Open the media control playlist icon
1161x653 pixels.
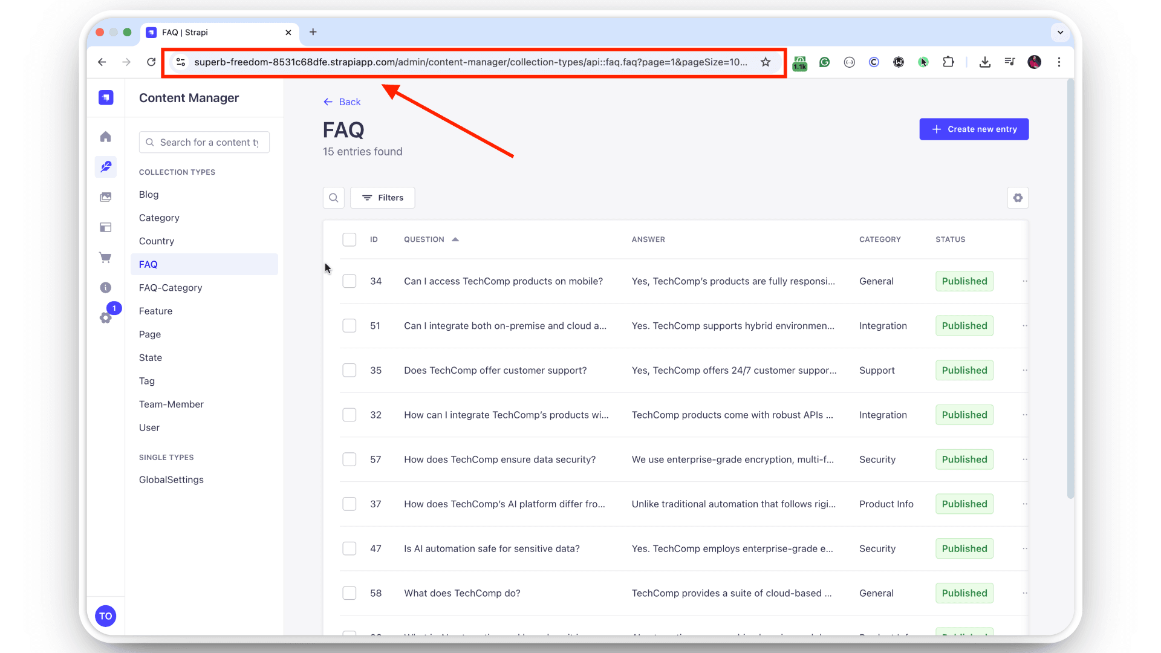pyautogui.click(x=1009, y=62)
